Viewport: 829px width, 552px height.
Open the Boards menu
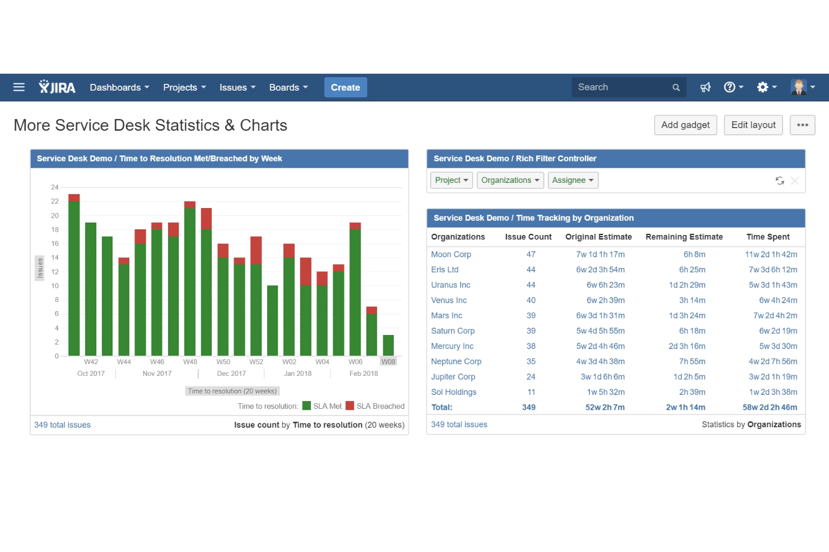288,87
